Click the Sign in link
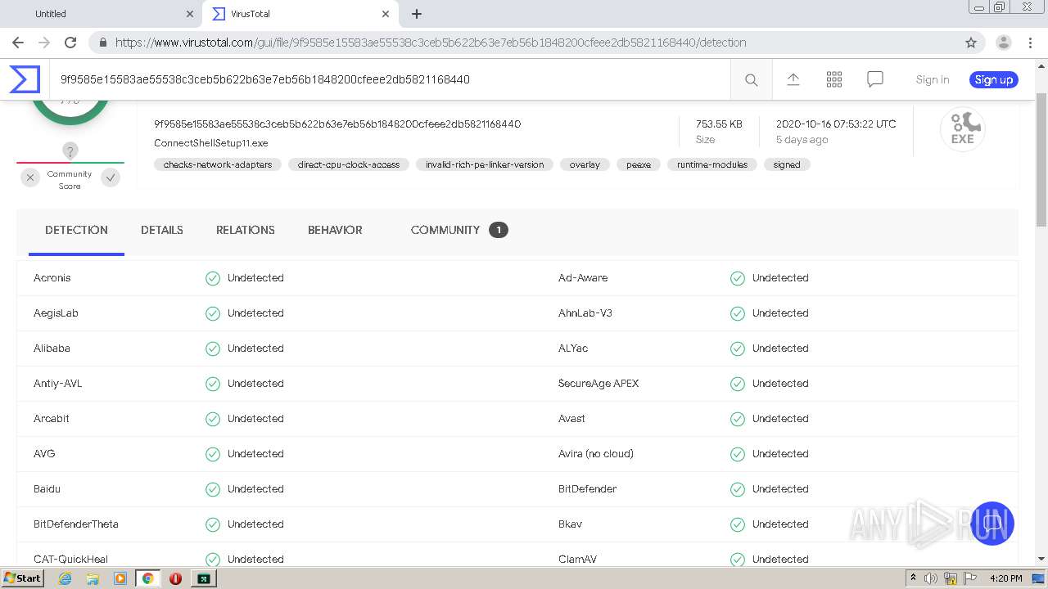Viewport: 1048px width, 589px height. (x=933, y=79)
